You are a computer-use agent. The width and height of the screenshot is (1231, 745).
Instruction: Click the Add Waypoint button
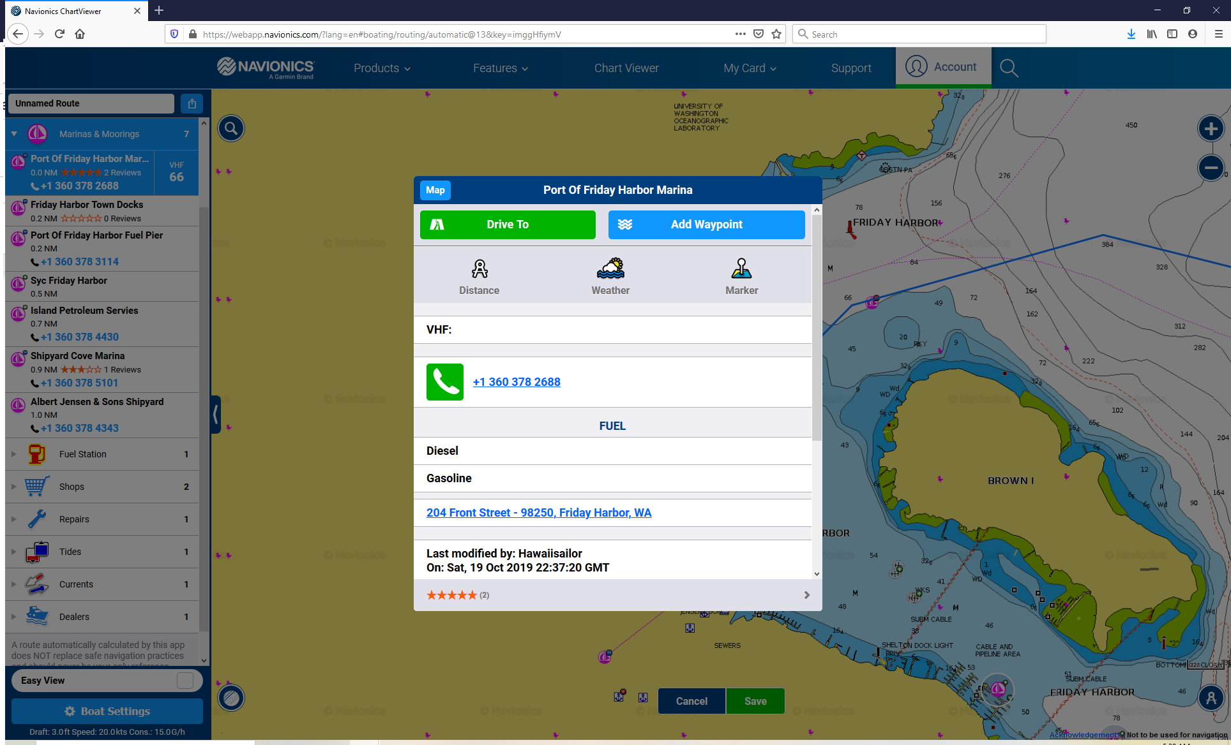[x=707, y=224]
